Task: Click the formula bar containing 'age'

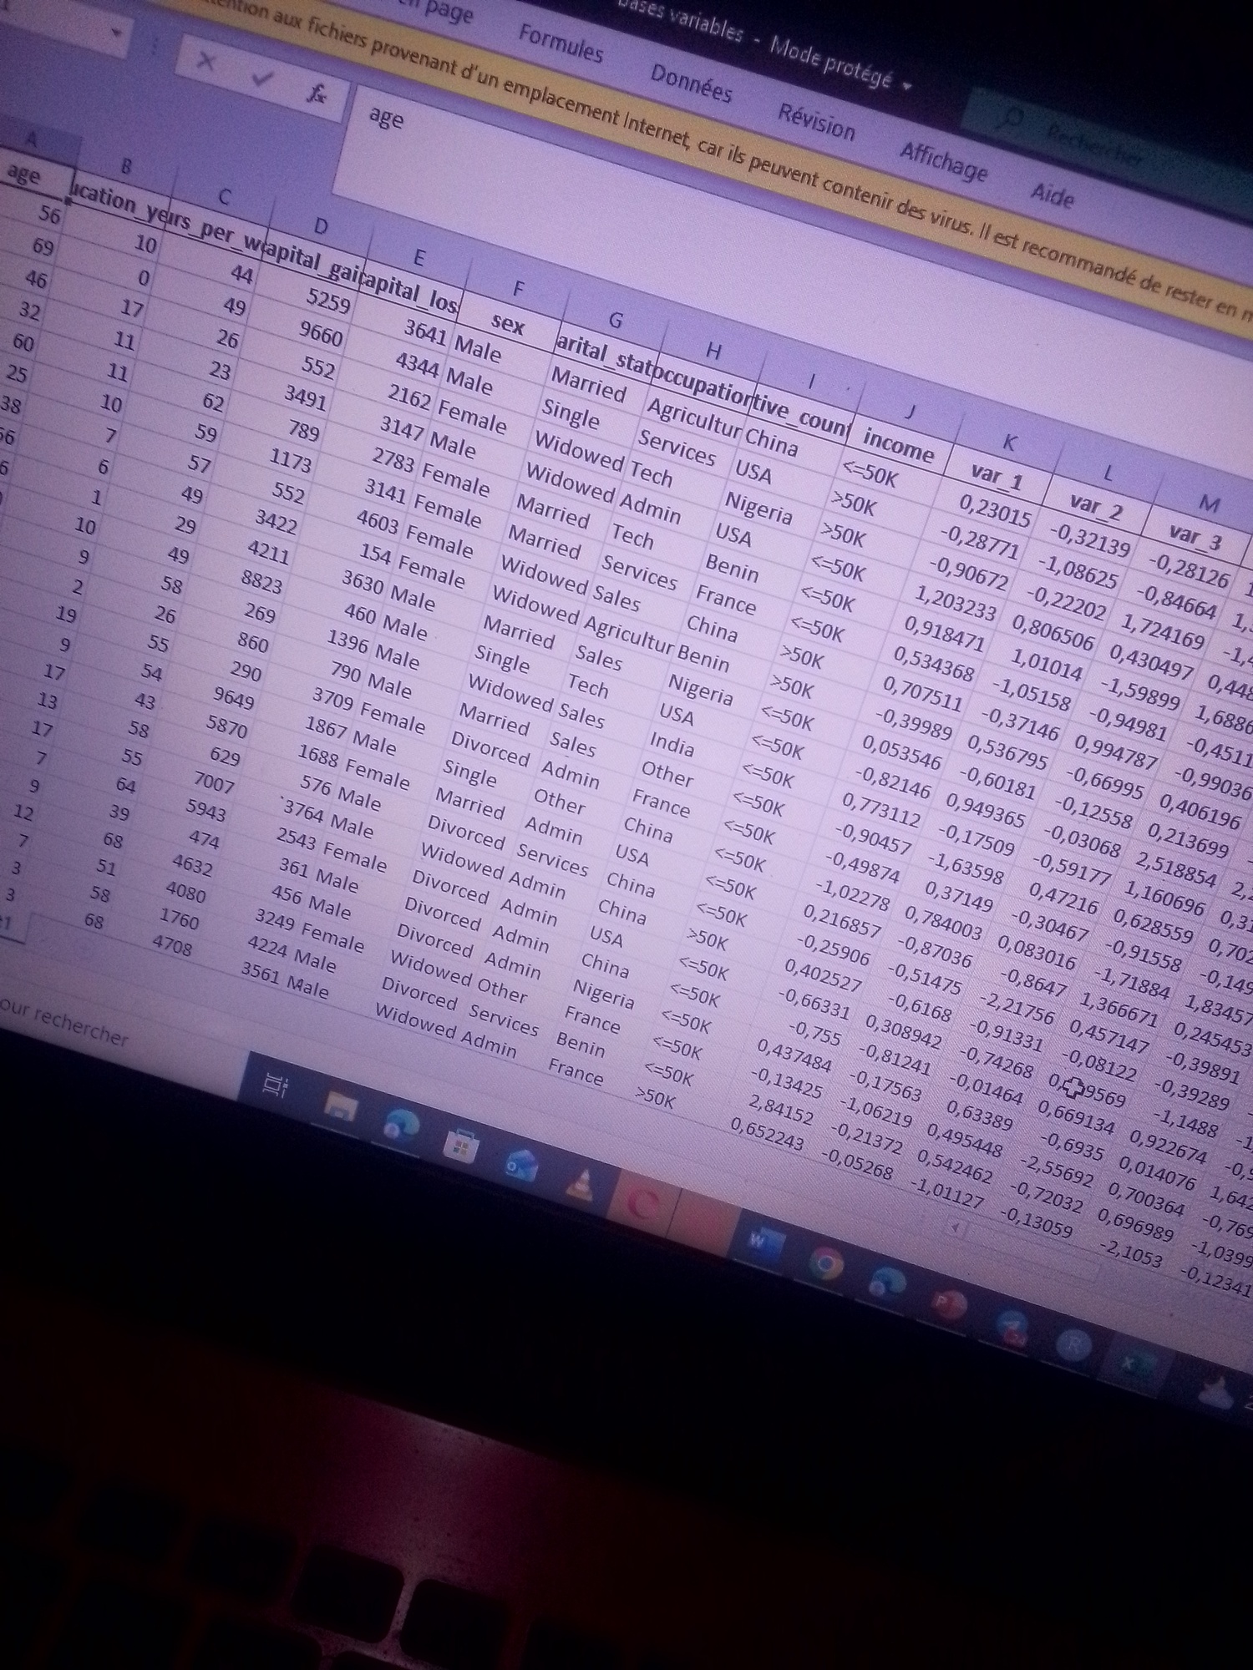Action: (585, 167)
